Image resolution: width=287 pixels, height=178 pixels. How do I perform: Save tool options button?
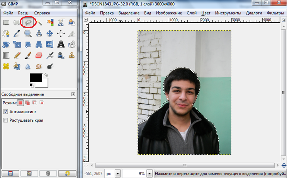click(10, 173)
